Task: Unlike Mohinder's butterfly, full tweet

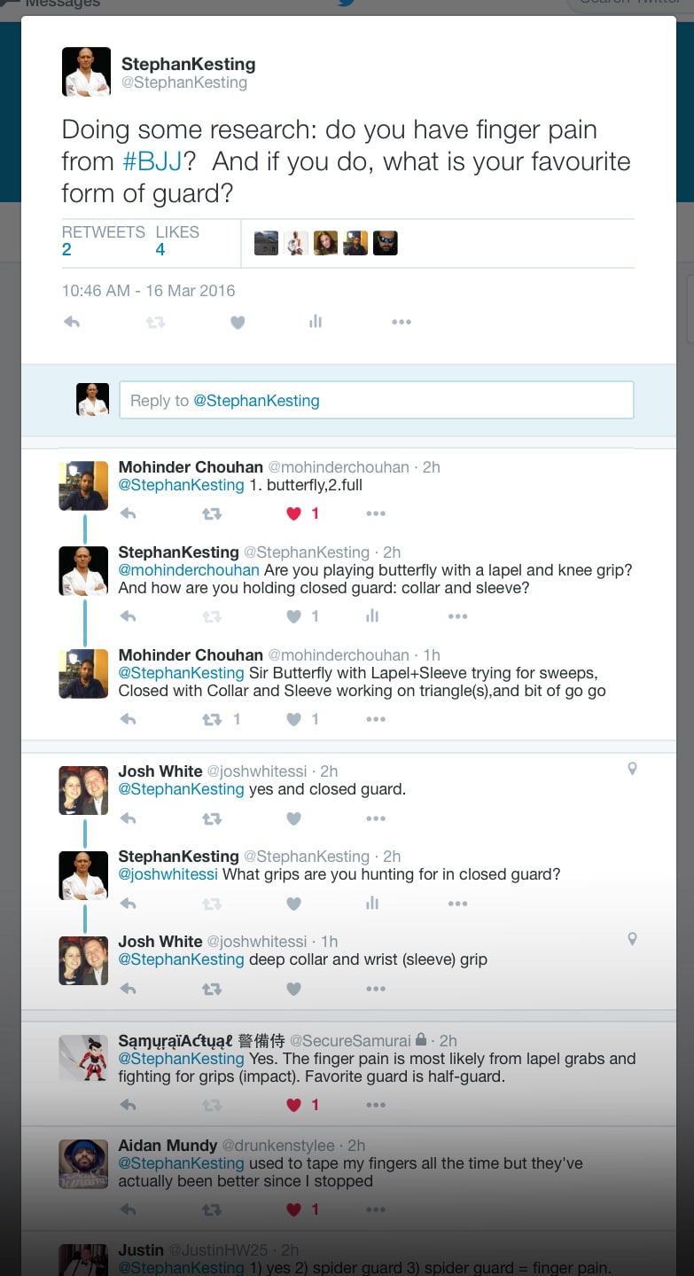Action: point(294,513)
